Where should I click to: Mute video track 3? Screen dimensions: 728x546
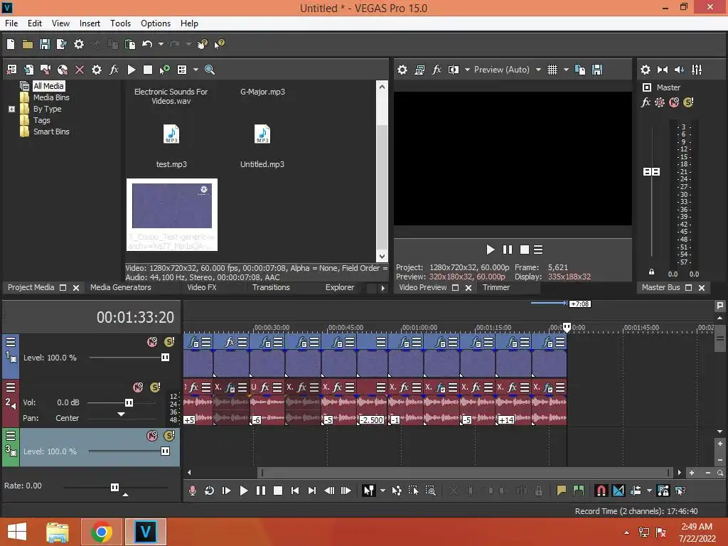tap(152, 436)
